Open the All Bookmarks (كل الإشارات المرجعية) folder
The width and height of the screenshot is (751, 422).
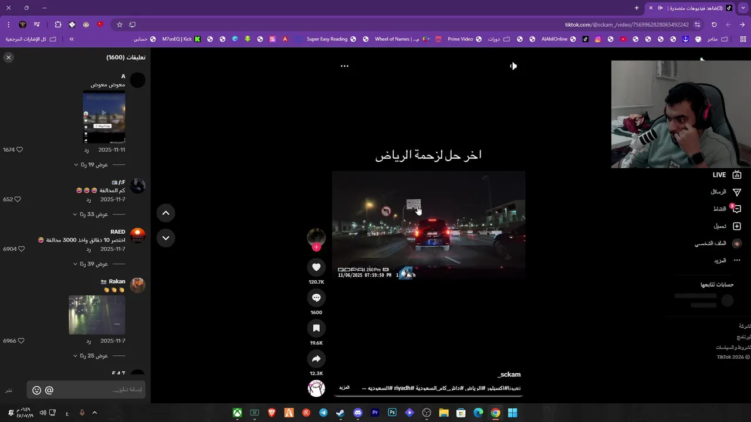31,39
